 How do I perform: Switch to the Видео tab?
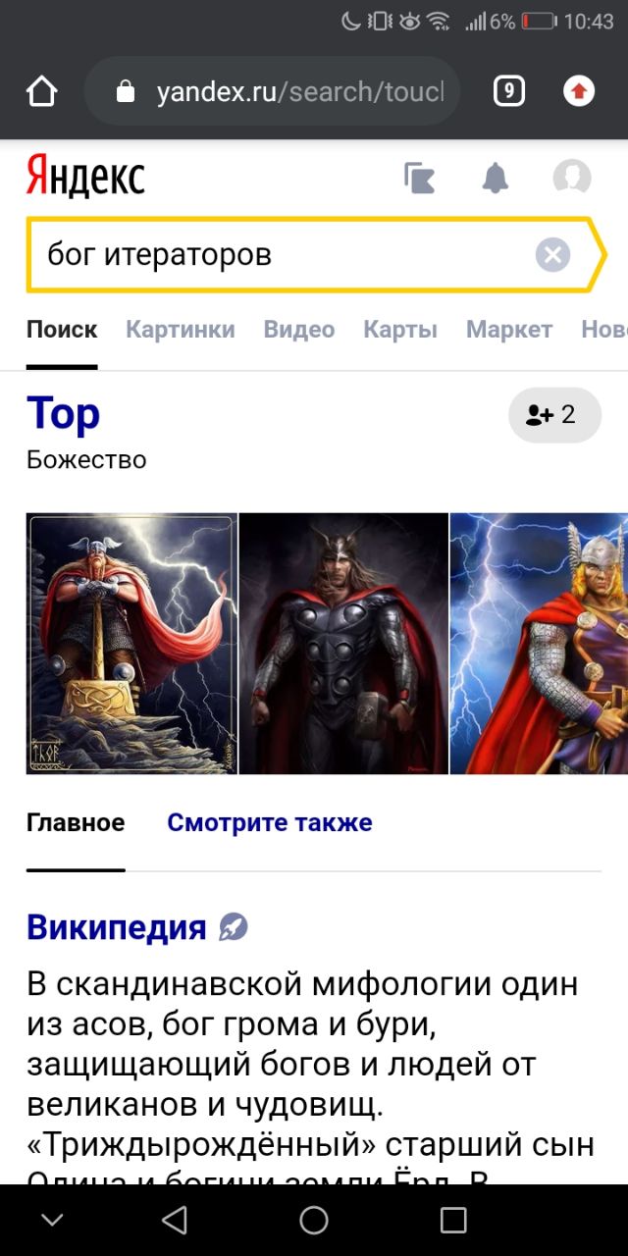pos(299,330)
